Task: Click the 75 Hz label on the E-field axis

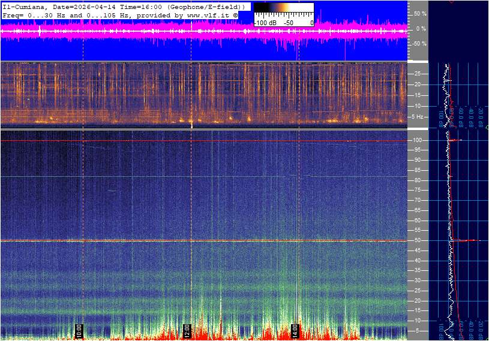Action: 417,190
